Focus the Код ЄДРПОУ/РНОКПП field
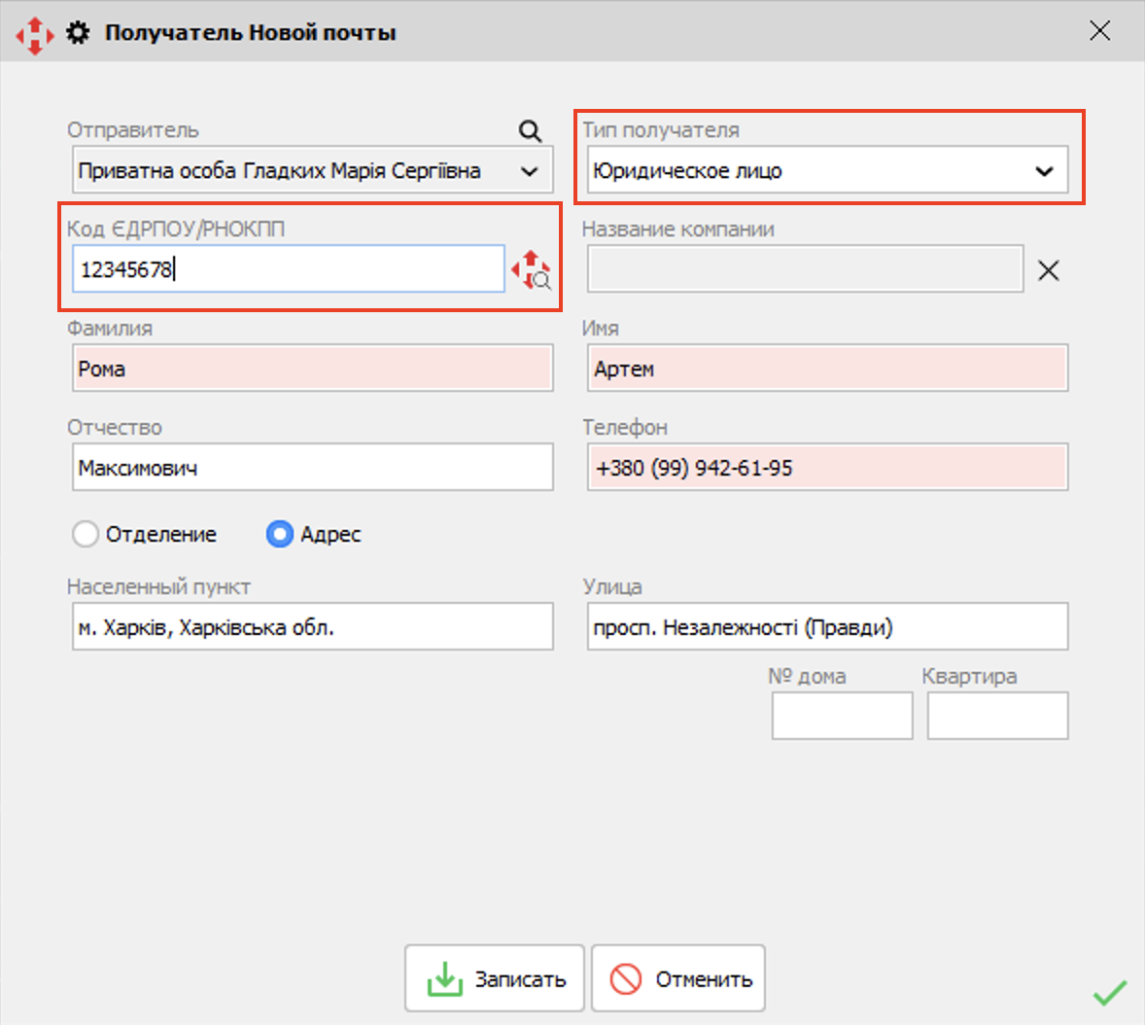1145x1025 pixels. point(289,268)
